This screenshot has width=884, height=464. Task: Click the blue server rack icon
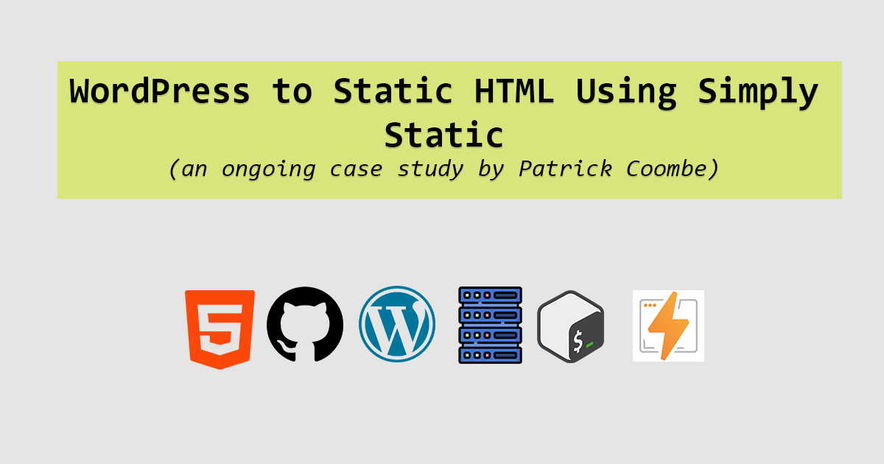(490, 325)
